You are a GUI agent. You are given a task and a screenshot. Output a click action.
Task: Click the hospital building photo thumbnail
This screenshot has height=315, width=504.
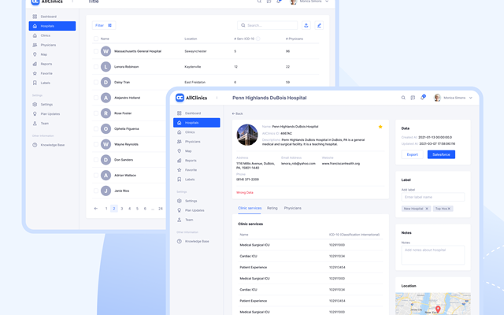coord(247,135)
